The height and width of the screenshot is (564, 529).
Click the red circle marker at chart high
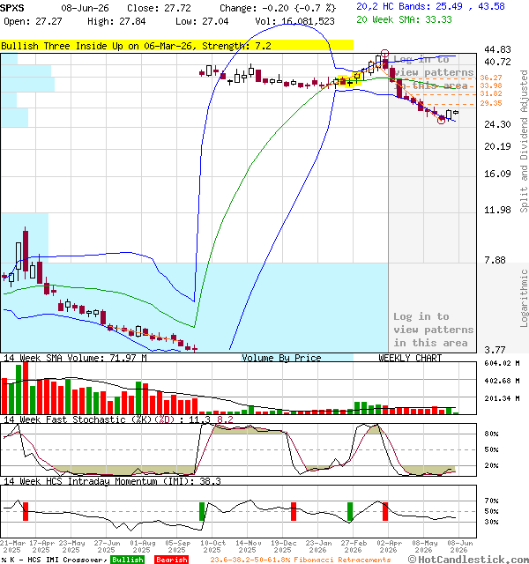[x=384, y=54]
